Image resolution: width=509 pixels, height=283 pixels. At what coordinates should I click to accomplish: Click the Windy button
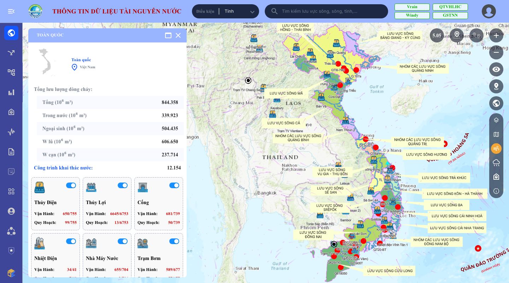coord(412,16)
